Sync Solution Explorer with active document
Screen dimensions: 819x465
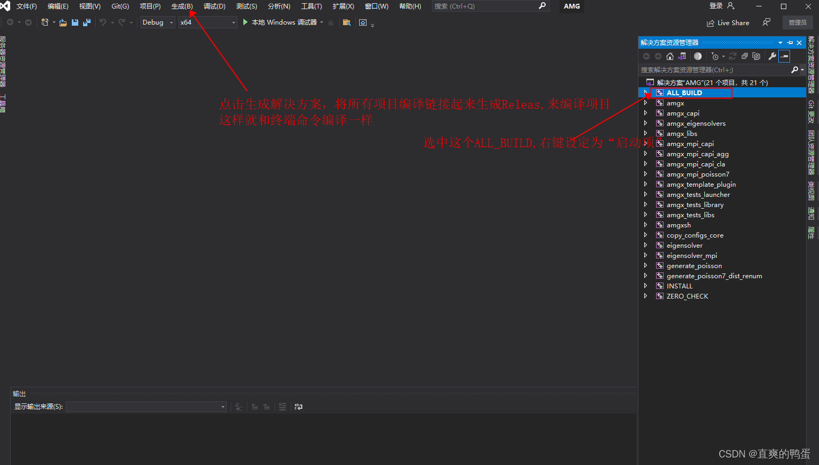pyautogui.click(x=682, y=56)
